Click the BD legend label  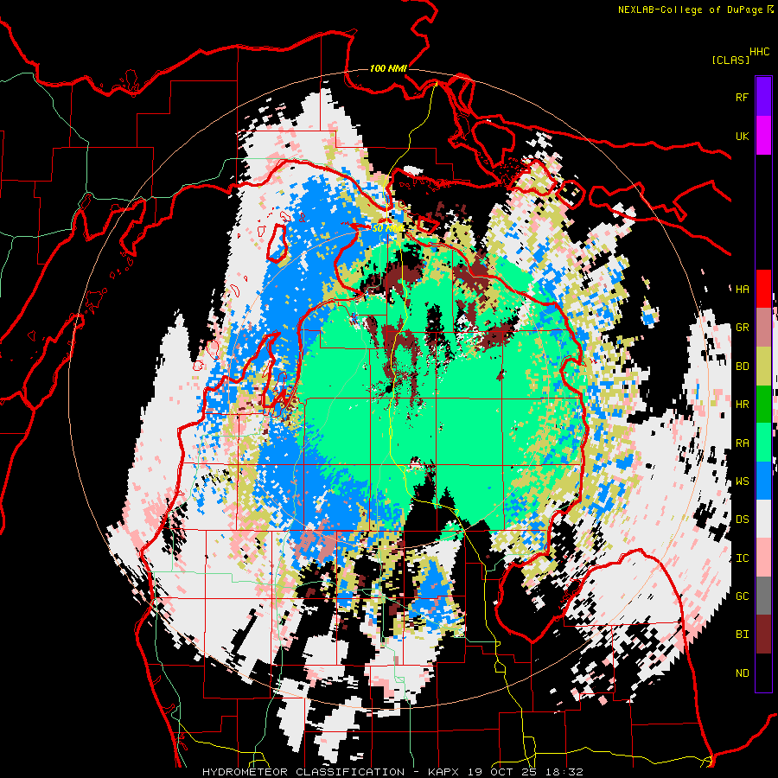[742, 367]
